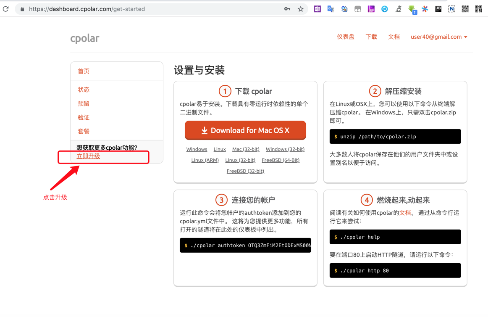Open 仪表盘 in top navigation
The image size is (488, 317).
(346, 37)
